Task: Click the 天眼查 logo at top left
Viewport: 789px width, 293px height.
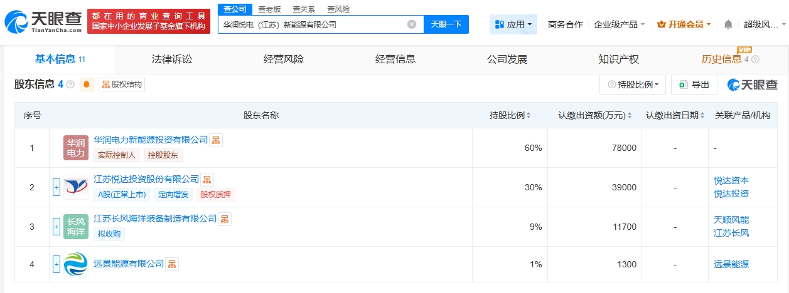Action: (x=44, y=22)
